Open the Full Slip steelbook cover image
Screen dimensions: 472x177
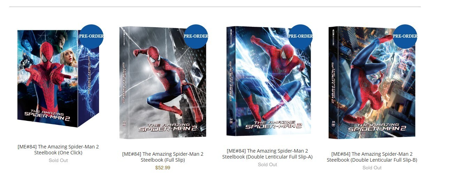(x=163, y=83)
